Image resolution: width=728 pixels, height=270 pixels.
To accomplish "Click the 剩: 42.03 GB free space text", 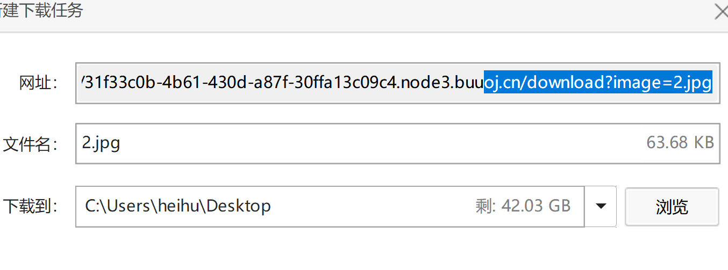I will (523, 206).
